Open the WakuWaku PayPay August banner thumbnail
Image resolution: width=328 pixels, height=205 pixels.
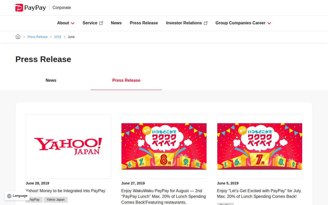pos(164,147)
